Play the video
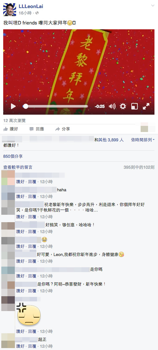 click(x=13, y=106)
